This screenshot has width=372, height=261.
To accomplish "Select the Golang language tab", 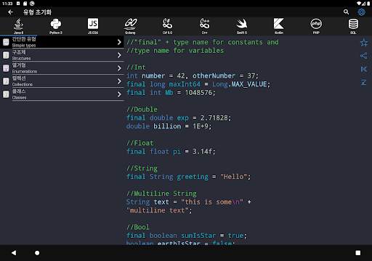I will click(130, 26).
